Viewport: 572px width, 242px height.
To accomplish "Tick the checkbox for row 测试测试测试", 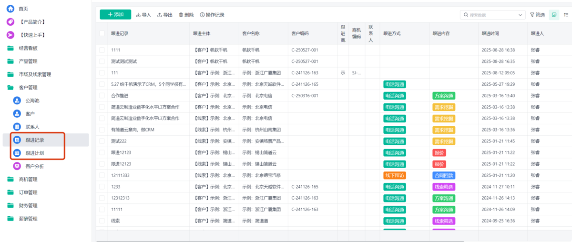I will pyautogui.click(x=102, y=61).
